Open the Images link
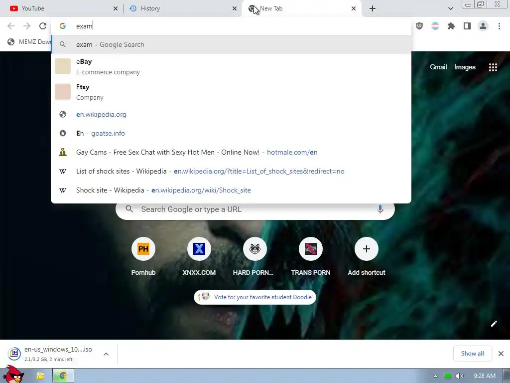Viewport: 510px width, 383px height. pos(465,67)
